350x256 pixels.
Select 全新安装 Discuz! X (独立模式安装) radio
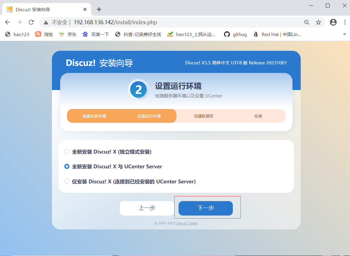[67, 152]
